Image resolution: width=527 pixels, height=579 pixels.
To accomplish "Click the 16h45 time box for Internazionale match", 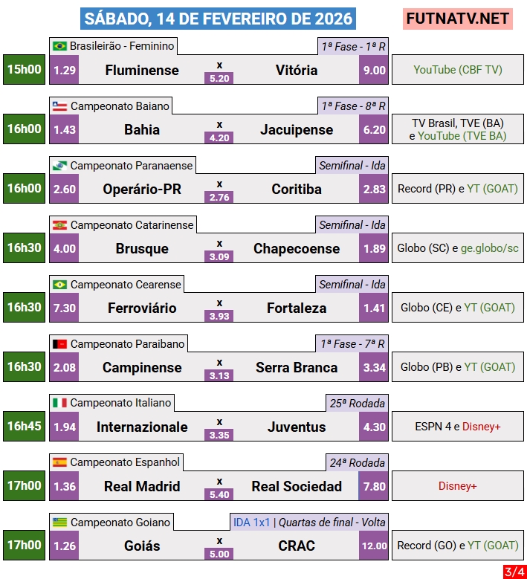I will (x=24, y=427).
